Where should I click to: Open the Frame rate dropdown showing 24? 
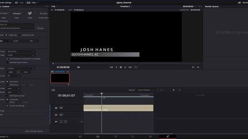(14, 76)
